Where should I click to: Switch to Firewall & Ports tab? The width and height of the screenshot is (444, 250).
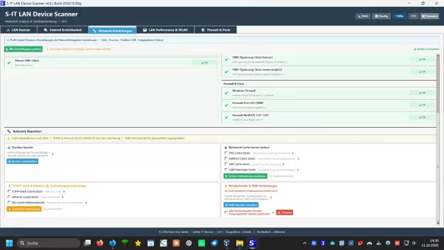[x=215, y=30]
